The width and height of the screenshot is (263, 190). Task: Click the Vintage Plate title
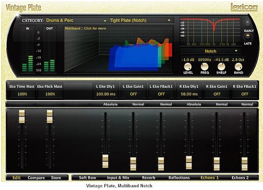pos(24,8)
